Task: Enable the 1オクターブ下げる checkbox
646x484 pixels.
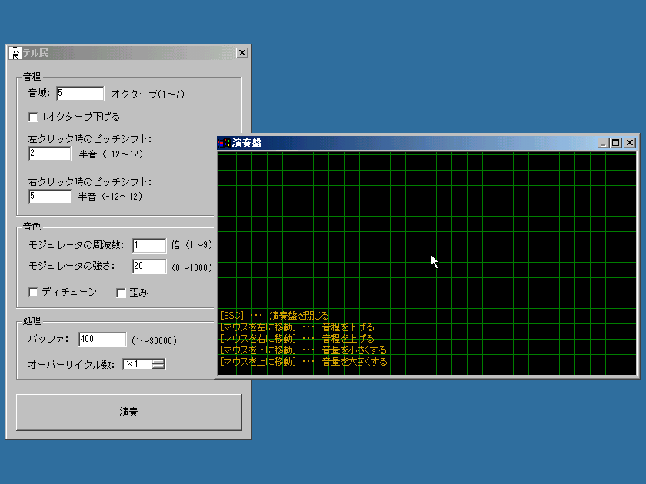Action: click(33, 117)
